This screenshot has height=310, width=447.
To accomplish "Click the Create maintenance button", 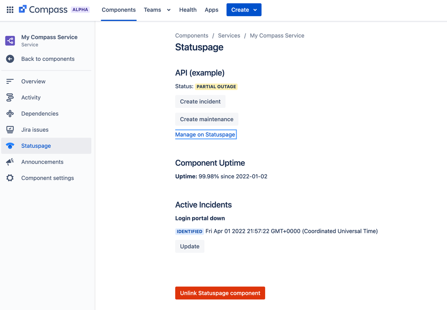I will 206,119.
